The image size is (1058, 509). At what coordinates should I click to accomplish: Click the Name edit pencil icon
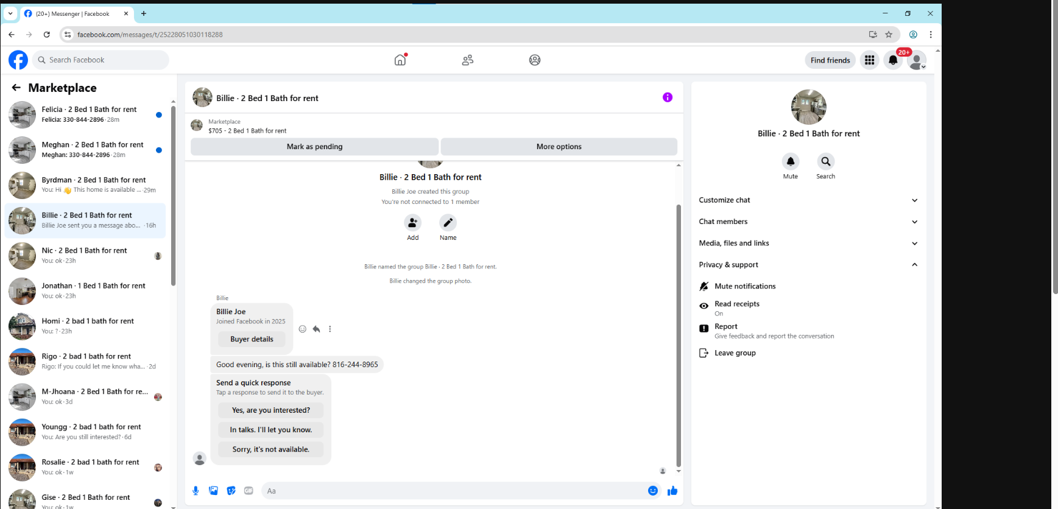point(448,222)
